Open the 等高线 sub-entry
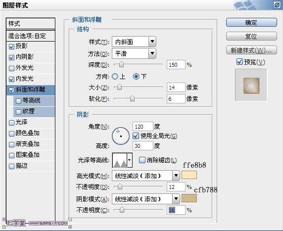Image resolution: width=283 pixels, height=231 pixels. point(34,101)
